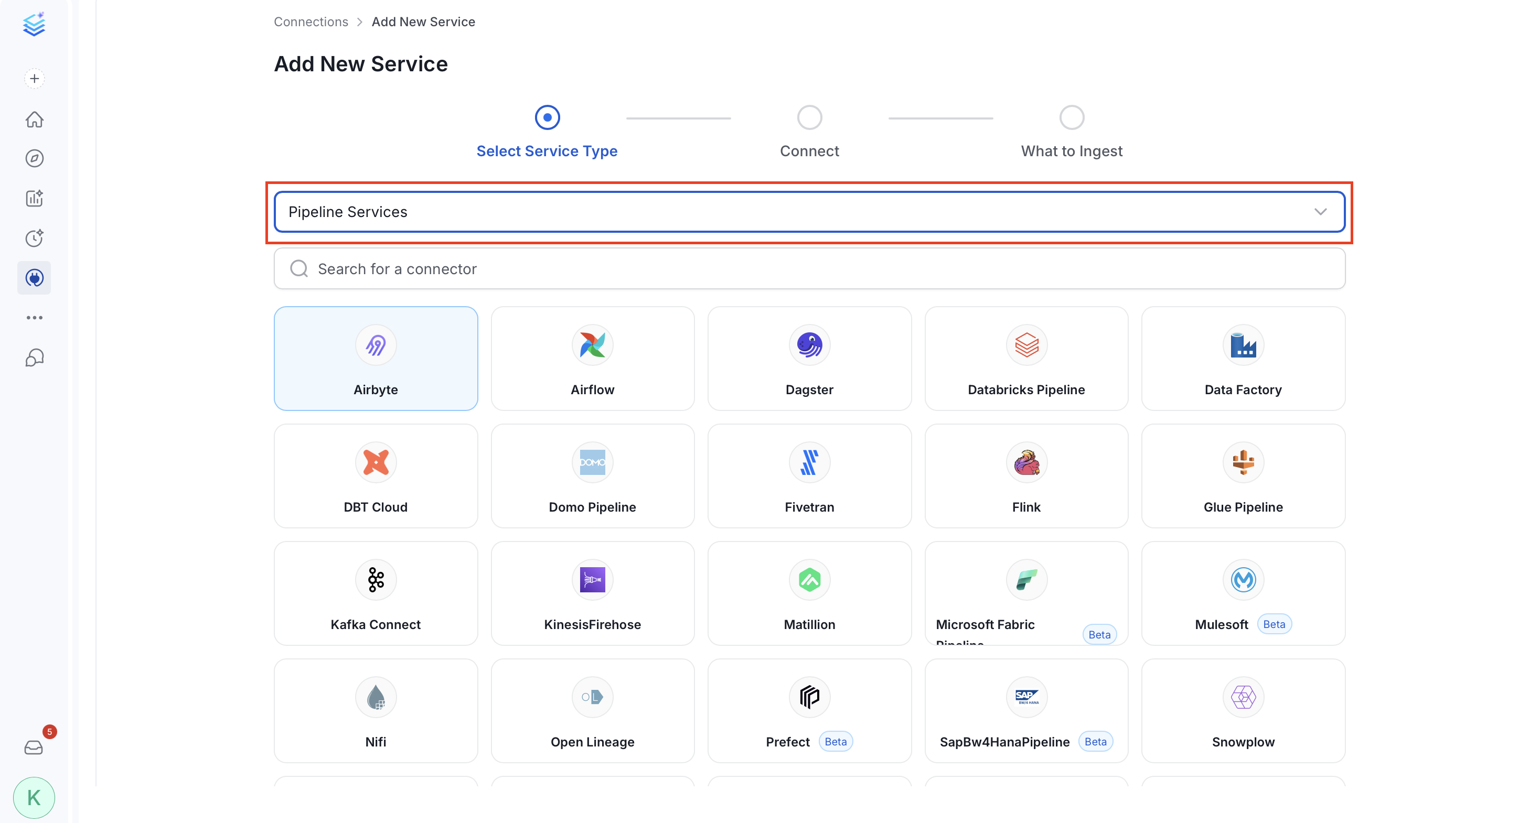Image resolution: width=1519 pixels, height=823 pixels.
Task: Open the Pipeline Services dropdown
Action: [x=810, y=211]
